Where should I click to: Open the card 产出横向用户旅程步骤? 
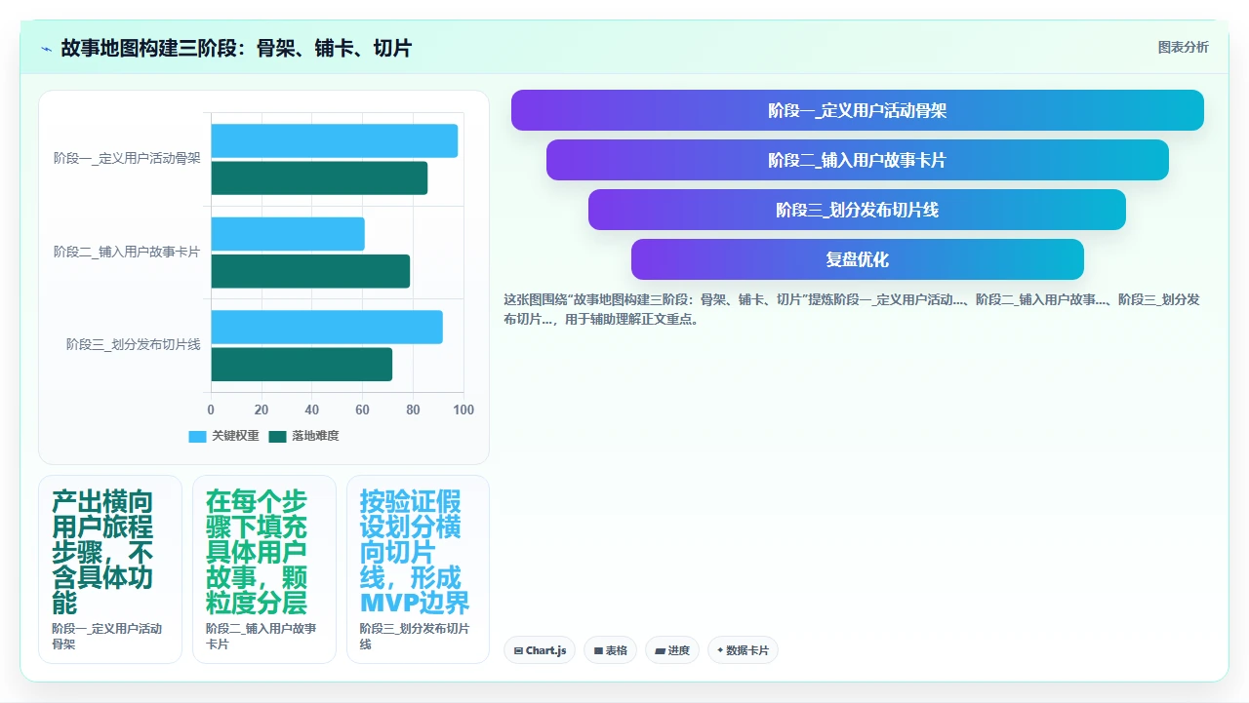pos(110,569)
